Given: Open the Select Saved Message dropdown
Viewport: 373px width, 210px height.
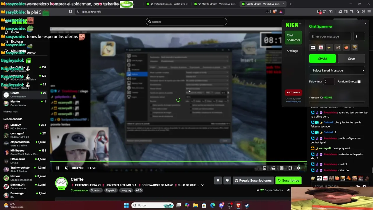Looking at the screenshot, I should tap(337, 70).
